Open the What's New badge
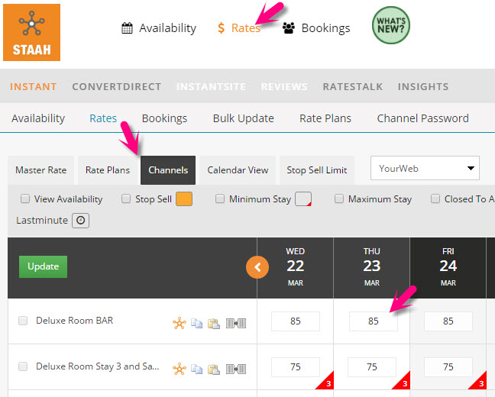This screenshot has height=397, width=495. [391, 25]
